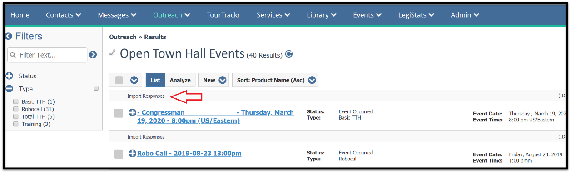Open Sort: Product Name dropdown
Screen dimensions: 571x173
pyautogui.click(x=275, y=80)
